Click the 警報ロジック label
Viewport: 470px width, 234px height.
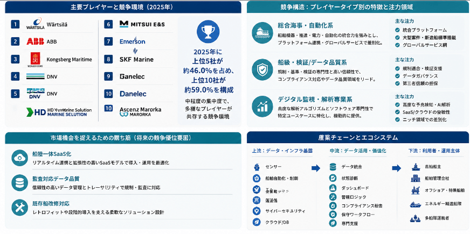pyautogui.click(x=354, y=197)
